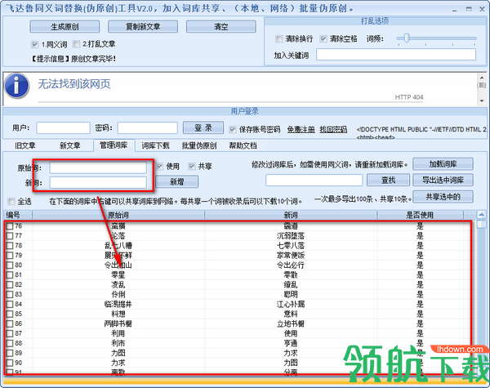Click the browser pane scroll down arrow
This screenshot has height=388, width=490.
click(x=482, y=100)
